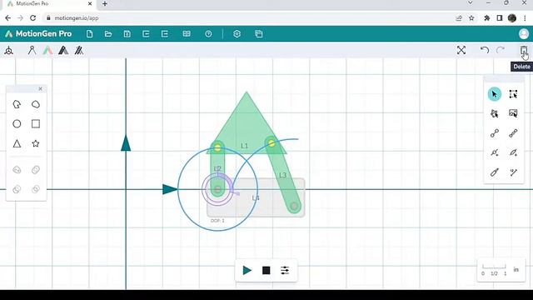Select the striped linkage icon

79,50
